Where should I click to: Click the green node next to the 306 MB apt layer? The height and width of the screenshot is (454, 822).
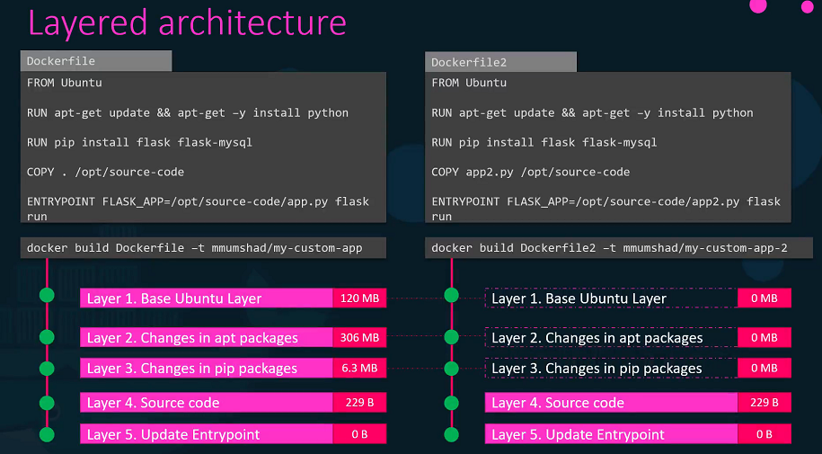[x=47, y=336]
